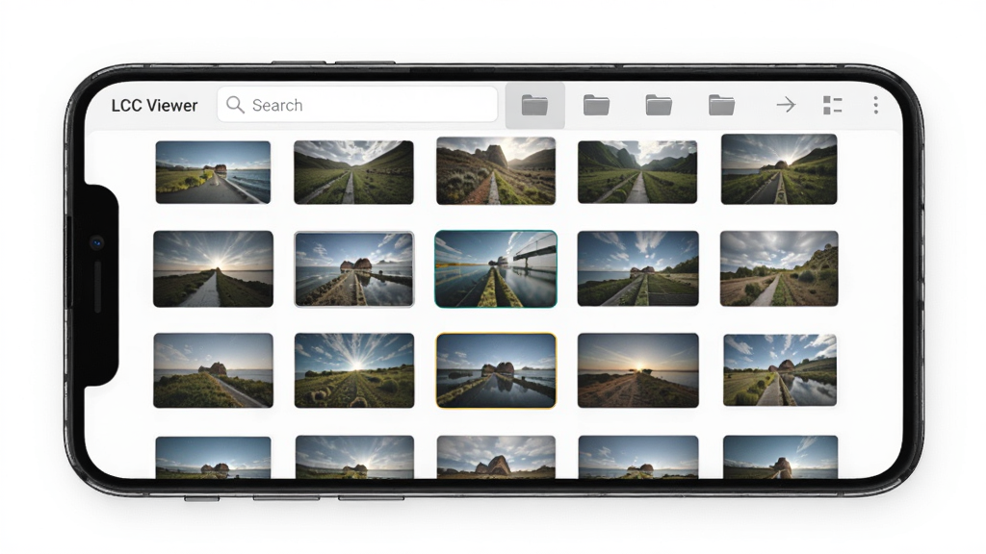
Task: Click the right arrow forward icon
Action: 786,104
